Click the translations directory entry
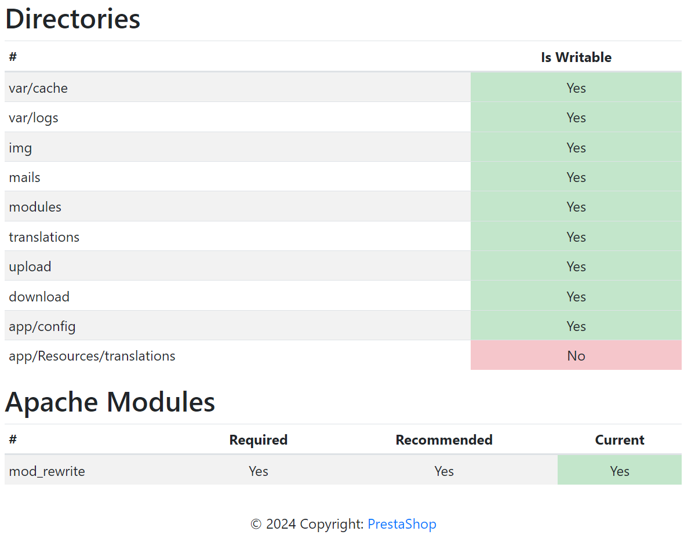This screenshot has height=542, width=684. [44, 237]
